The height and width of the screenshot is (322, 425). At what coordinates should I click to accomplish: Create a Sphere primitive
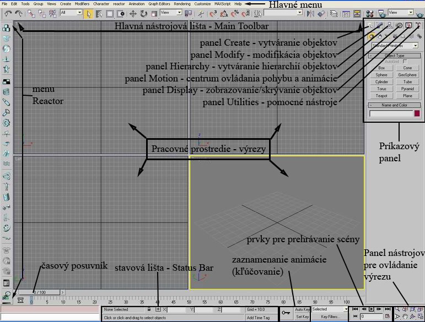(381, 75)
